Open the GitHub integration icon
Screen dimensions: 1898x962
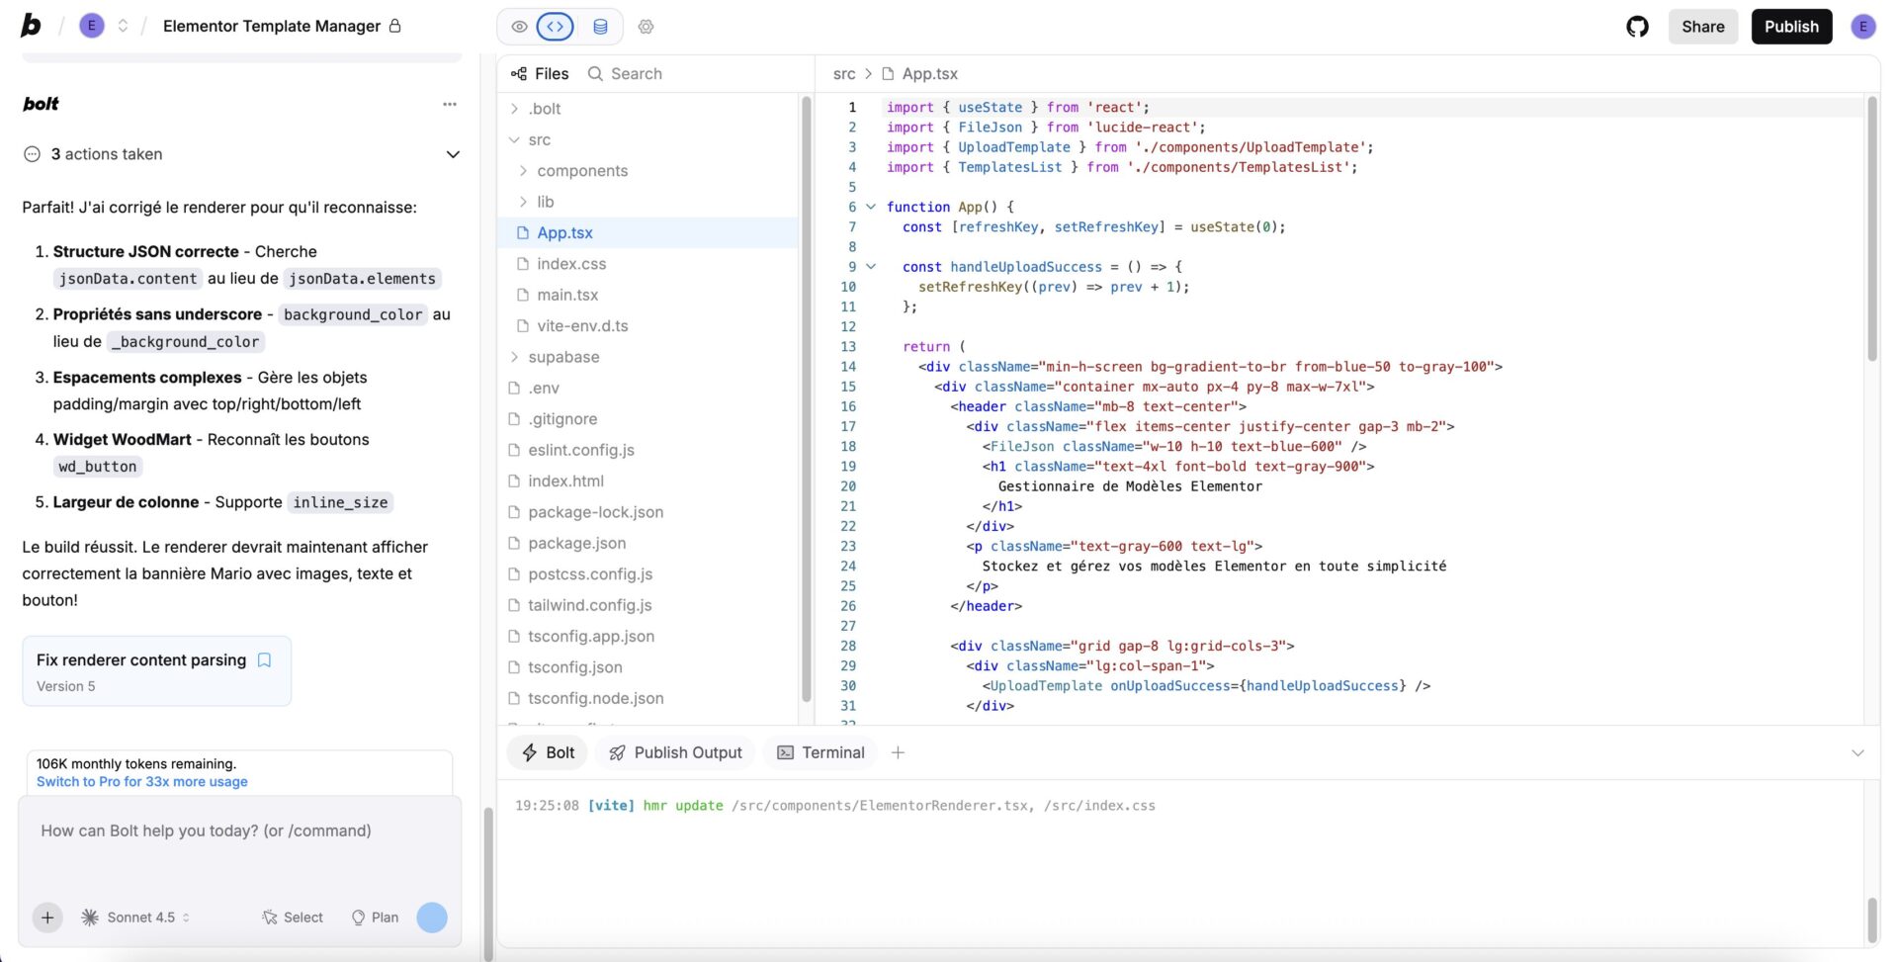pos(1638,27)
